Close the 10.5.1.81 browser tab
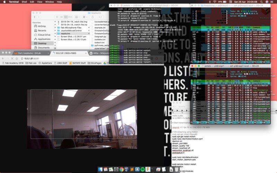277x173 pixels. point(86,53)
